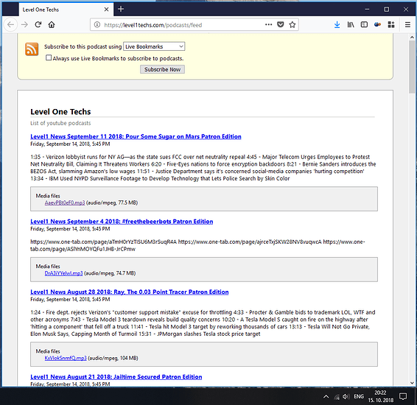The height and width of the screenshot is (405, 417).
Task: Click the colorful extension icon in toolbar
Action: [x=377, y=25]
